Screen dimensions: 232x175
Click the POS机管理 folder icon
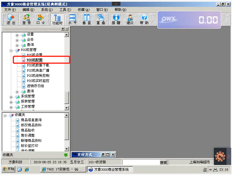(18, 50)
